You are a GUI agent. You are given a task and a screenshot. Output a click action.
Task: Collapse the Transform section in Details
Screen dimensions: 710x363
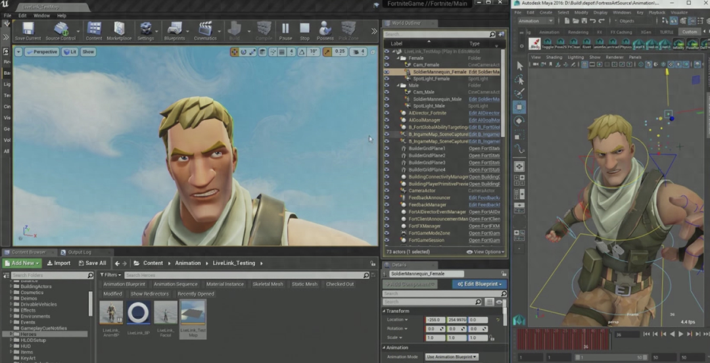384,311
